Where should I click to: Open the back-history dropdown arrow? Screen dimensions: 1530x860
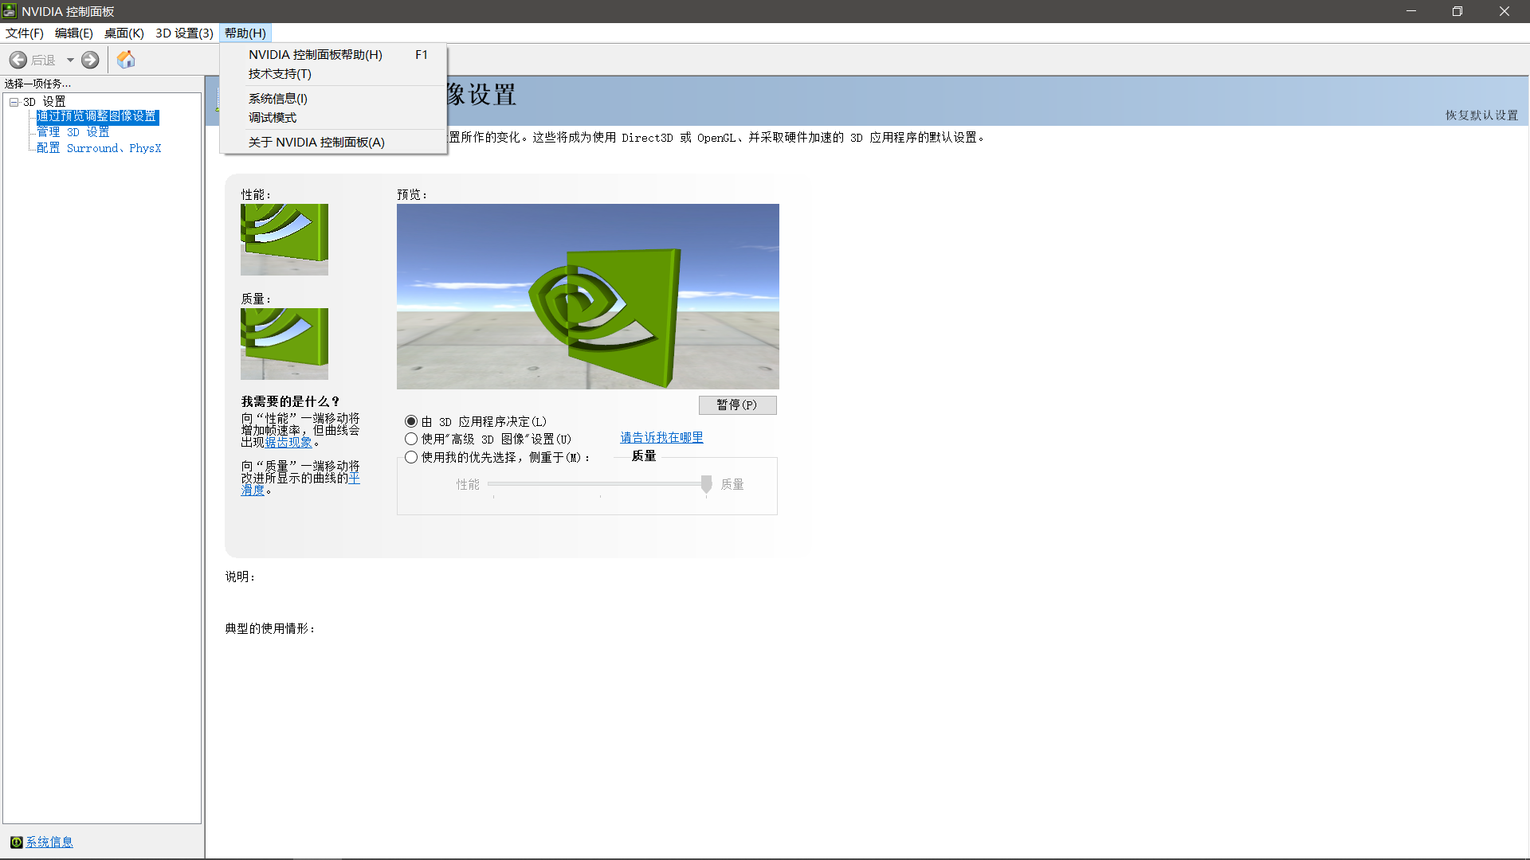click(x=70, y=60)
